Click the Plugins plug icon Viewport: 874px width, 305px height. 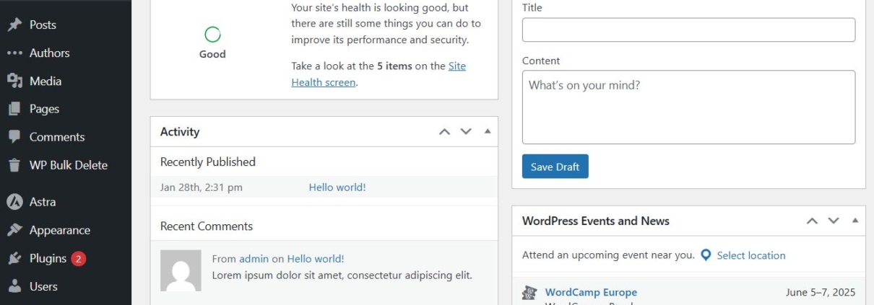[14, 258]
